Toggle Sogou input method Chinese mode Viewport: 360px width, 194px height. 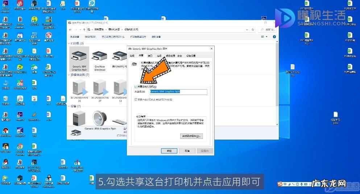pyautogui.click(x=285, y=184)
